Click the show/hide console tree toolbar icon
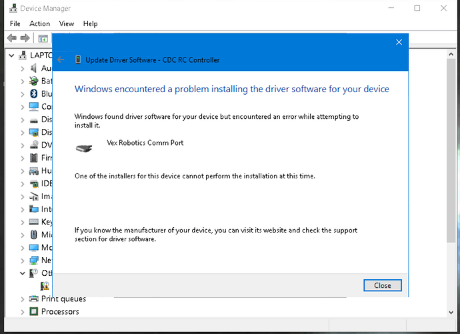 [x=43, y=38]
